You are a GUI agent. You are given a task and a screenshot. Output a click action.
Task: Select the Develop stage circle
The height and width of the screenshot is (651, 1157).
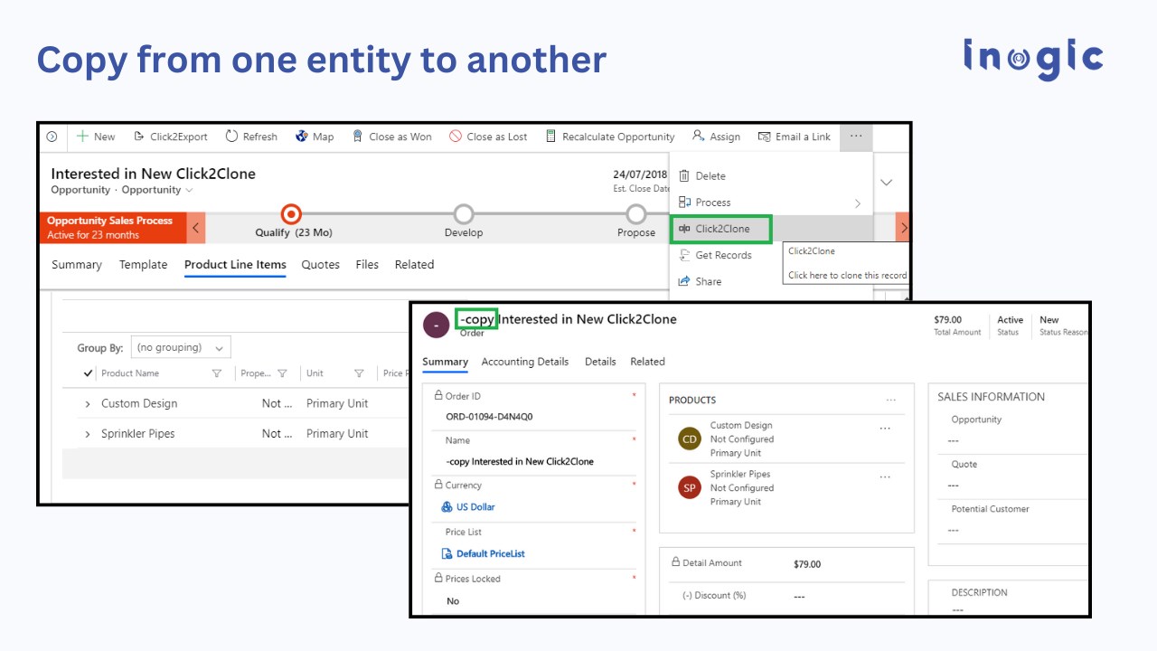click(x=464, y=214)
